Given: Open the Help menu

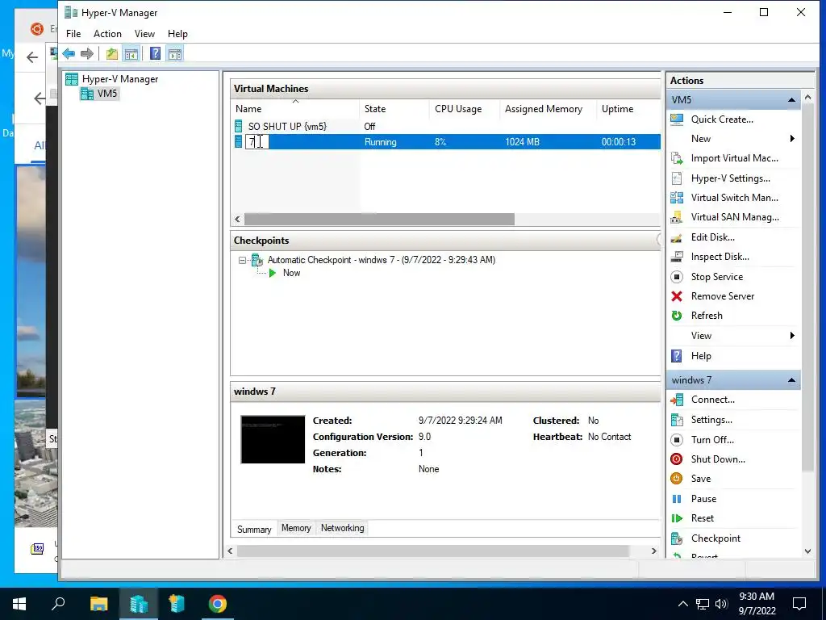Looking at the screenshot, I should point(177,34).
